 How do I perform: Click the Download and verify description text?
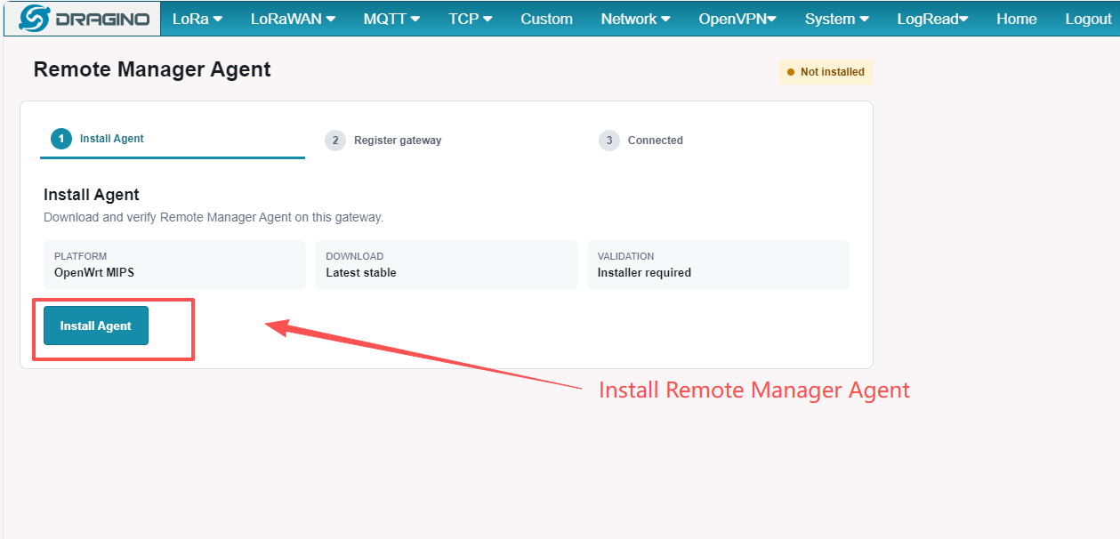pyautogui.click(x=214, y=217)
